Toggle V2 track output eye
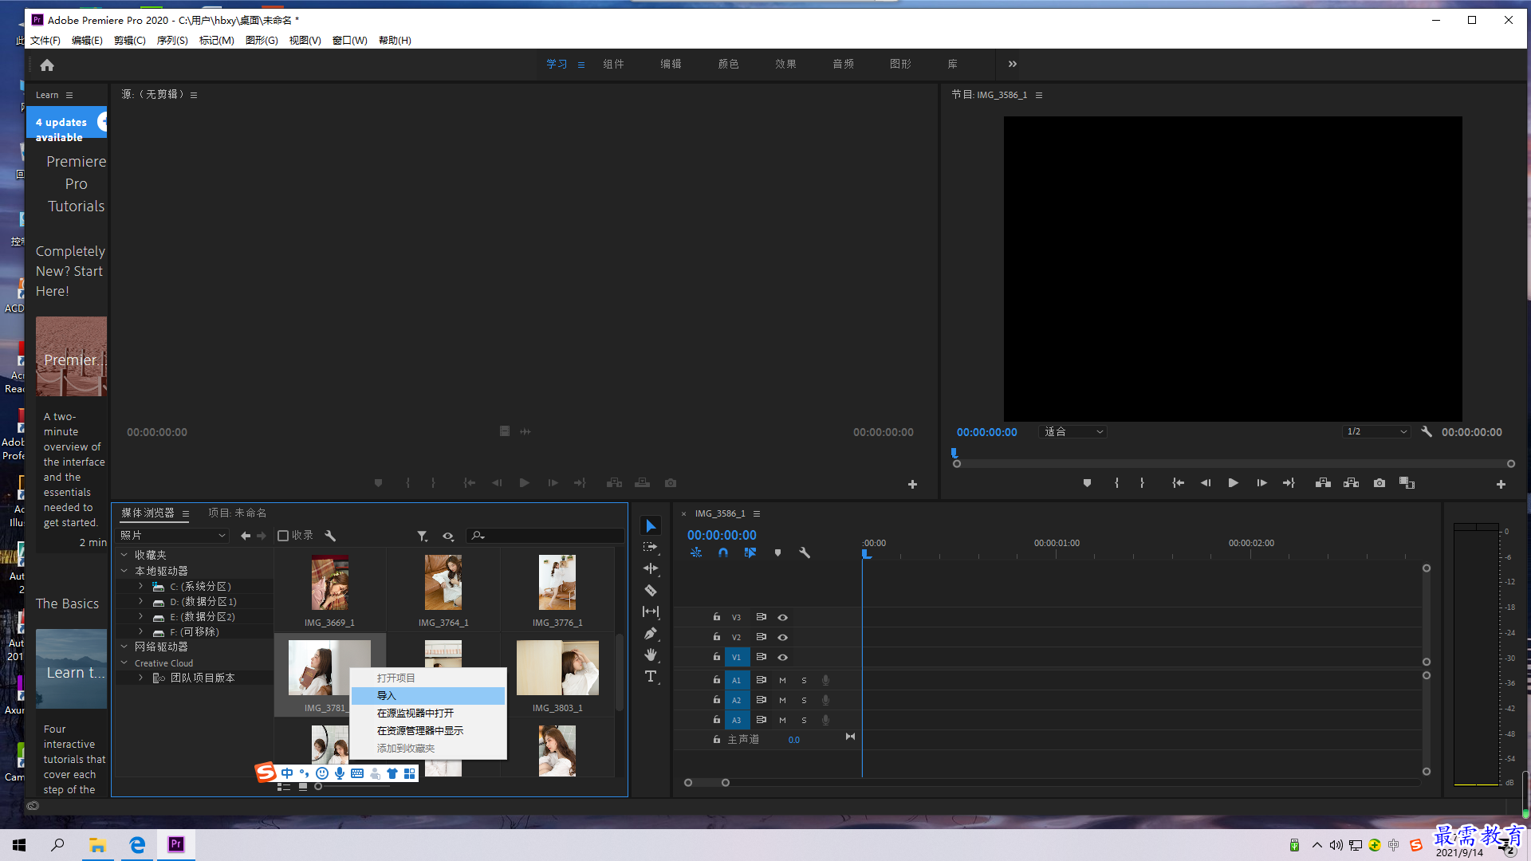Image resolution: width=1531 pixels, height=861 pixels. pos(783,637)
